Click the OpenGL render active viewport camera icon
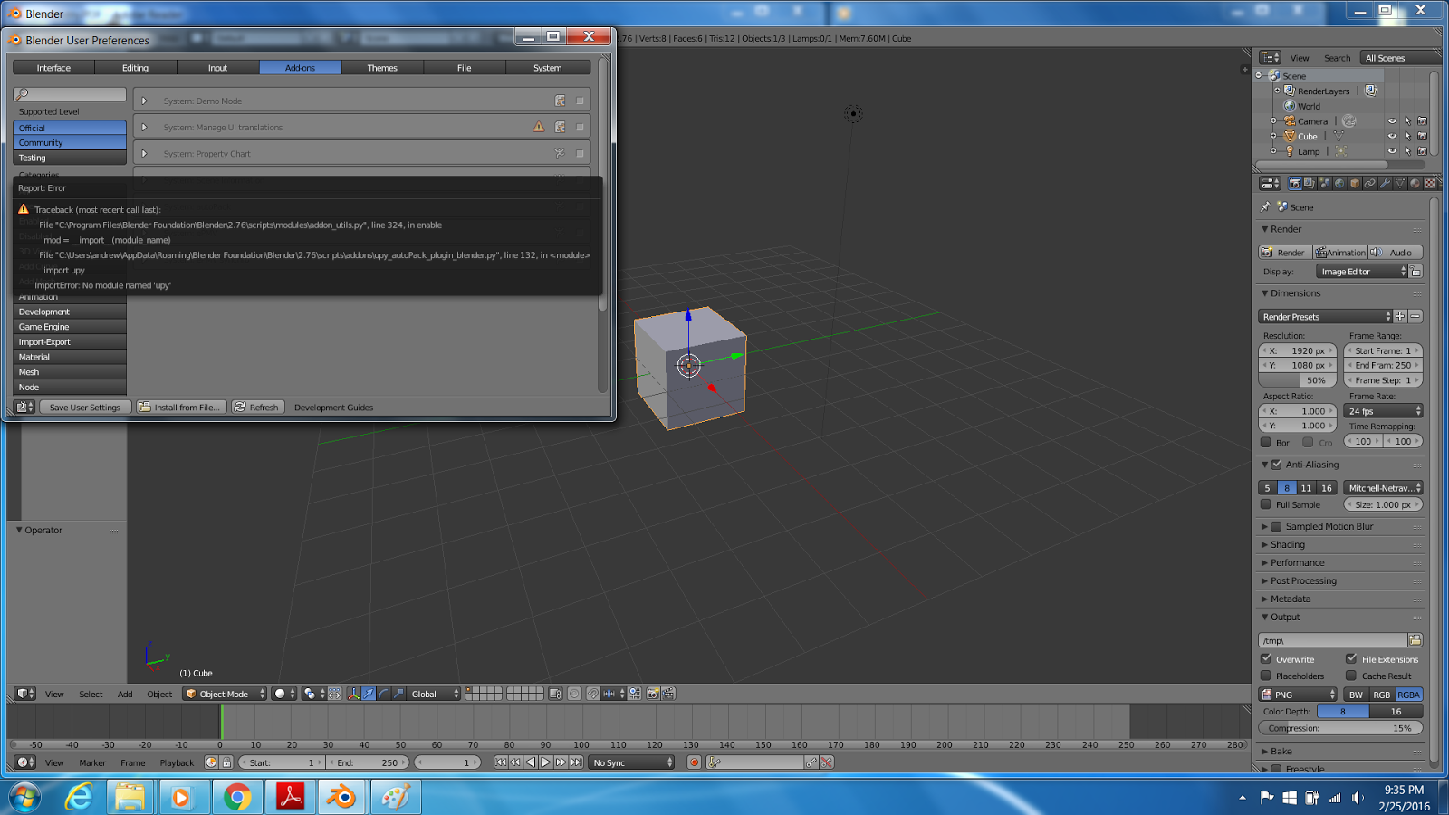 pos(653,694)
